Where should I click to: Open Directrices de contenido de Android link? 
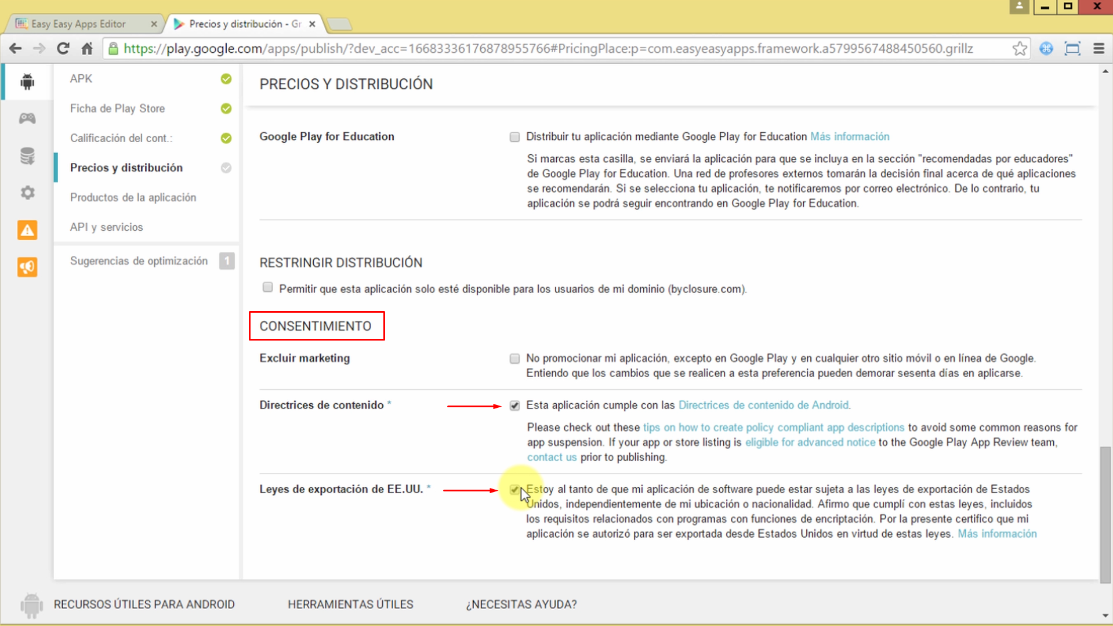pyautogui.click(x=763, y=405)
